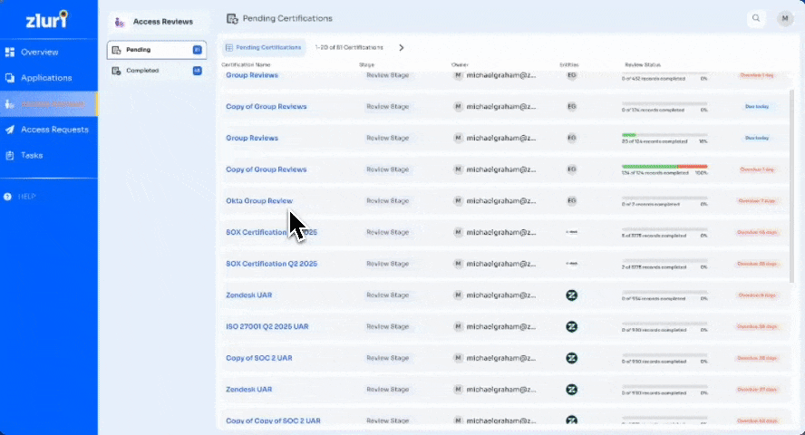This screenshot has width=805, height=435.
Task: Open the Copy of SOC 2 UAR certification
Action: [258, 358]
